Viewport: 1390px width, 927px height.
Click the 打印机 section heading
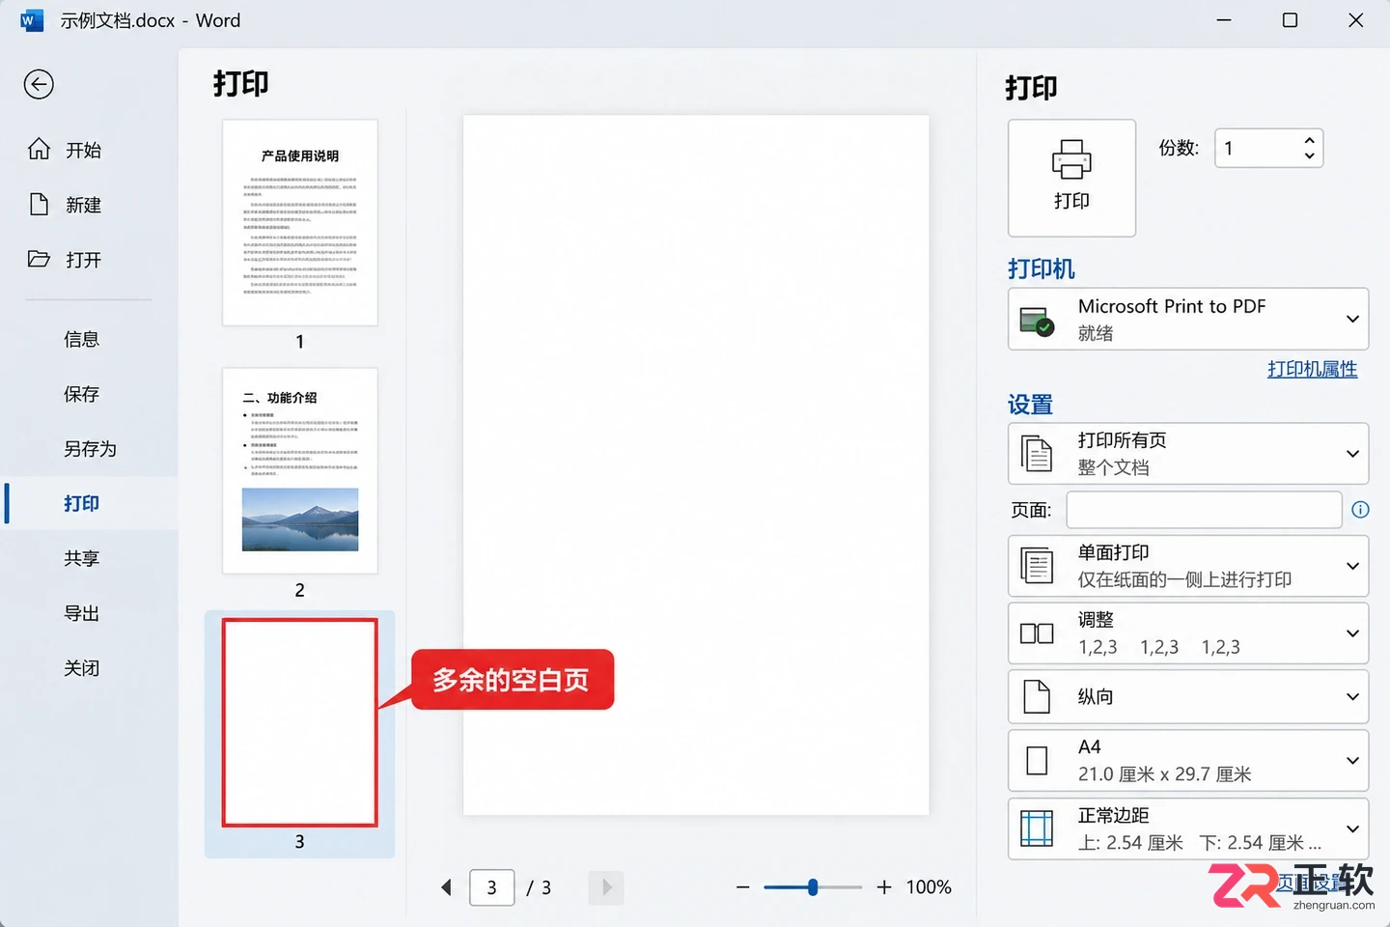coord(1042,268)
